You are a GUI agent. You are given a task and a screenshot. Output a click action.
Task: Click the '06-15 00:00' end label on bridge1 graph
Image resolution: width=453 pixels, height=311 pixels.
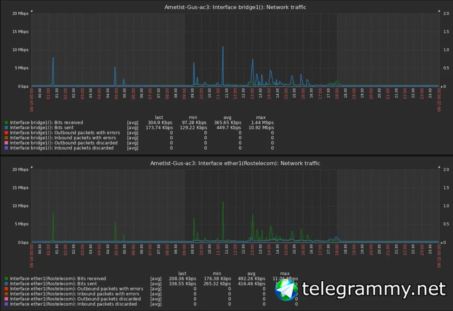pyautogui.click(x=439, y=100)
